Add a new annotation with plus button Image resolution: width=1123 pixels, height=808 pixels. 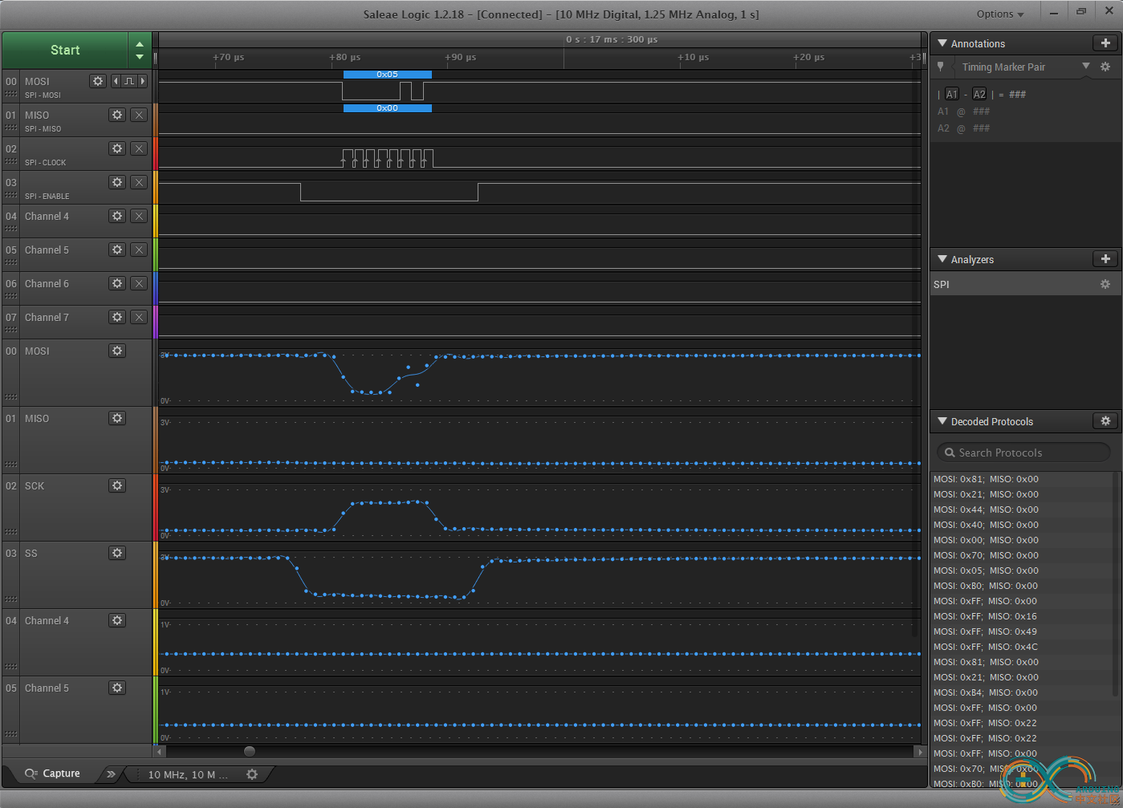coord(1105,43)
